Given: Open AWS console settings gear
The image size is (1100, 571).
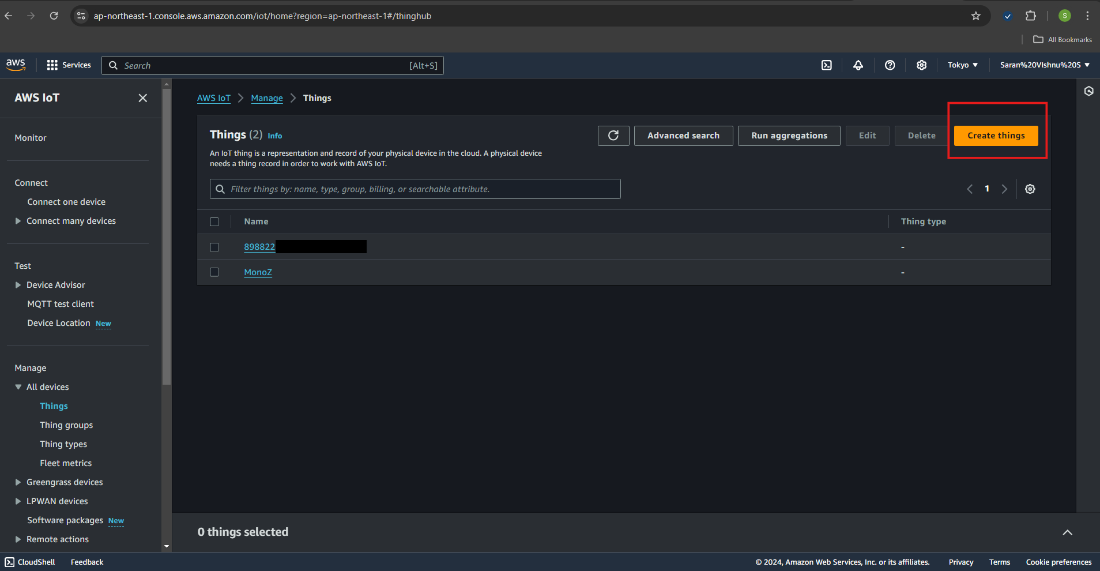Looking at the screenshot, I should coord(922,65).
